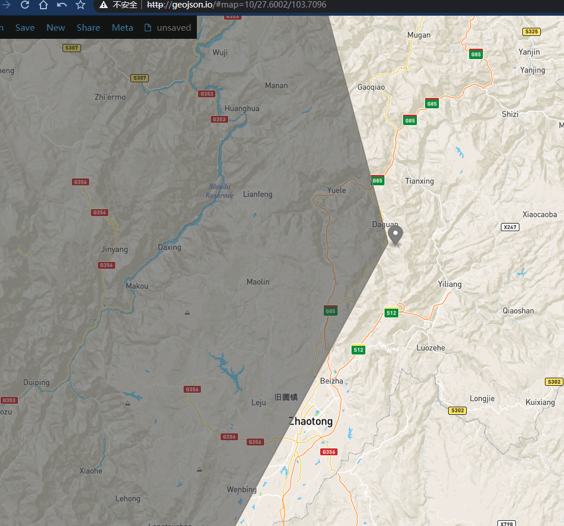Open the Save menu
The image size is (564, 526).
pyautogui.click(x=25, y=28)
